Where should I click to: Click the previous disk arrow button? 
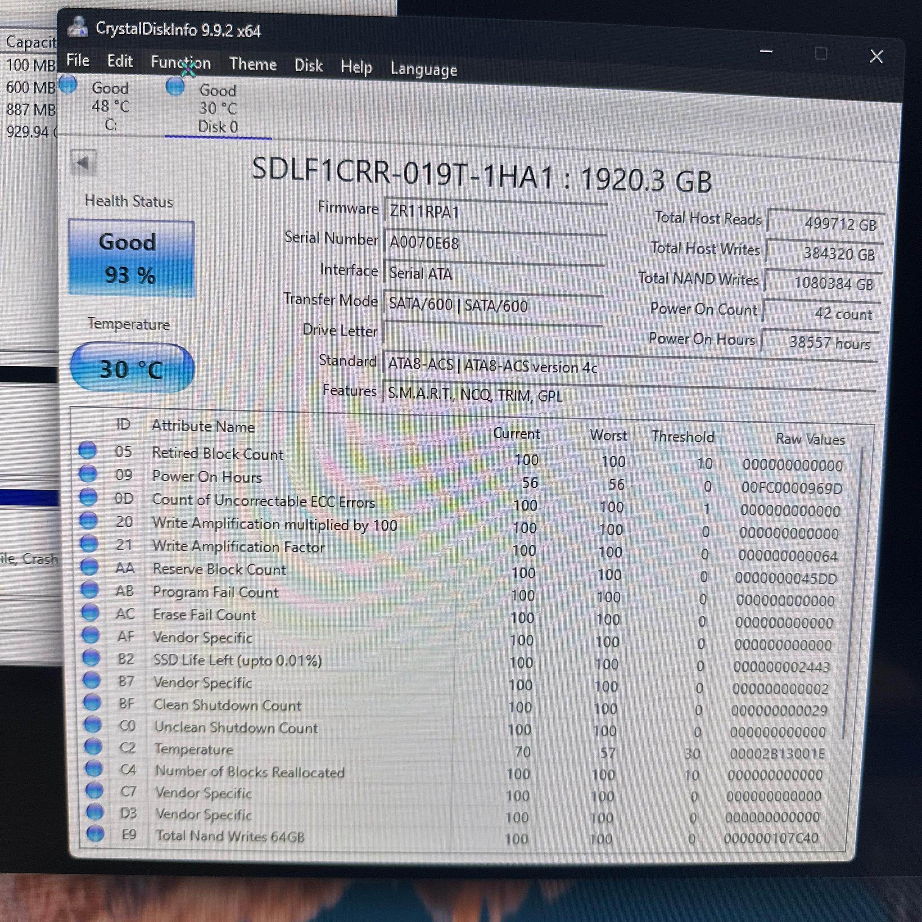(x=84, y=163)
